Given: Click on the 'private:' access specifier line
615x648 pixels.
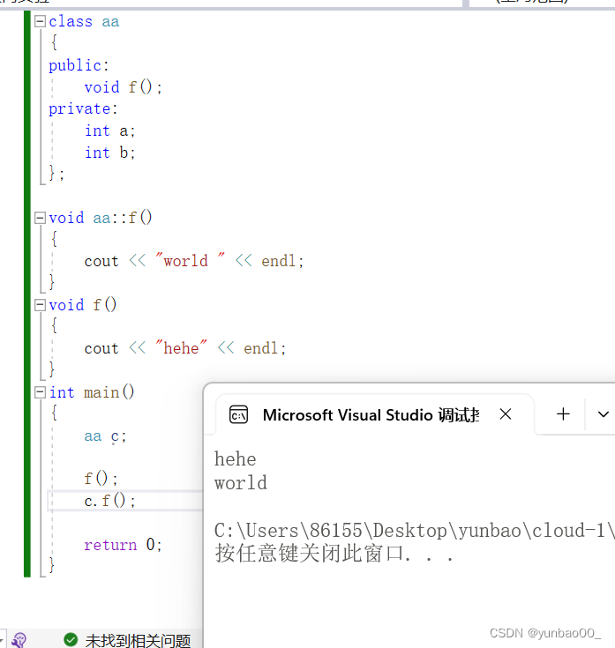Looking at the screenshot, I should [83, 108].
